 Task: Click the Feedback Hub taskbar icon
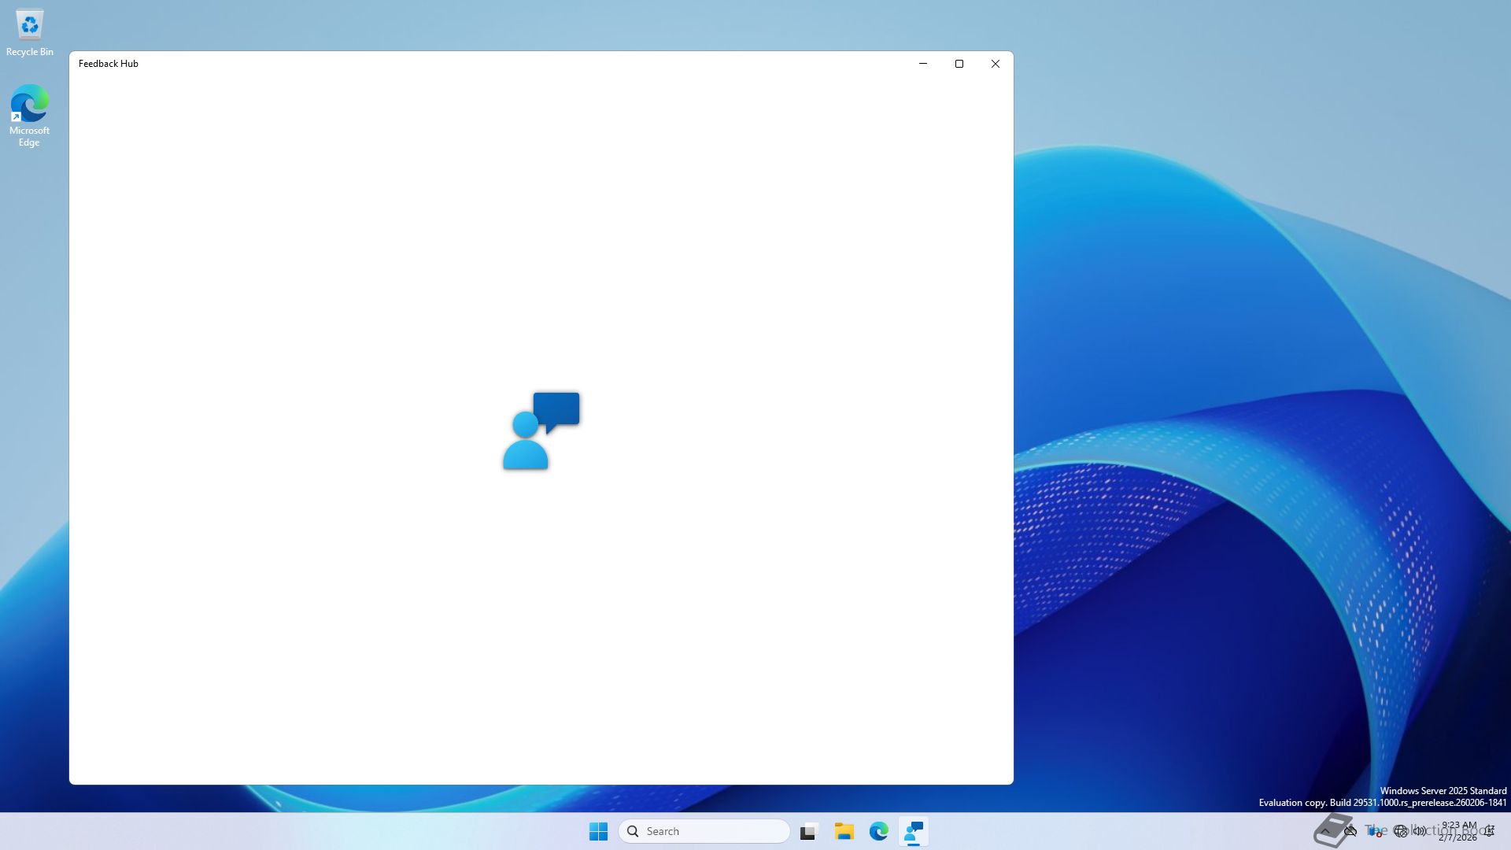[x=914, y=831]
